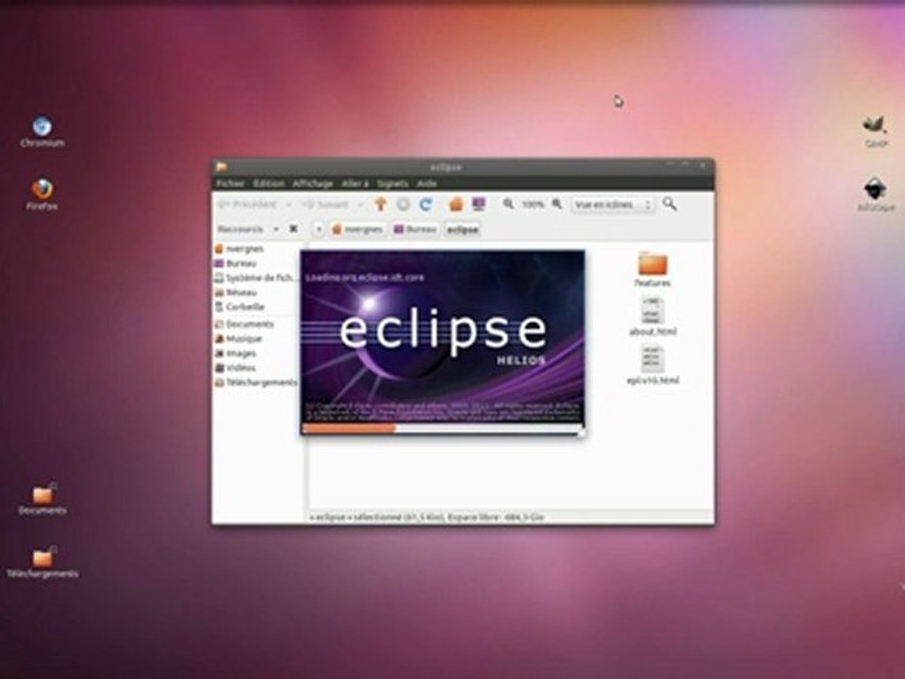This screenshot has height=679, width=905.
Task: Reload the current folder view
Action: coord(426,204)
